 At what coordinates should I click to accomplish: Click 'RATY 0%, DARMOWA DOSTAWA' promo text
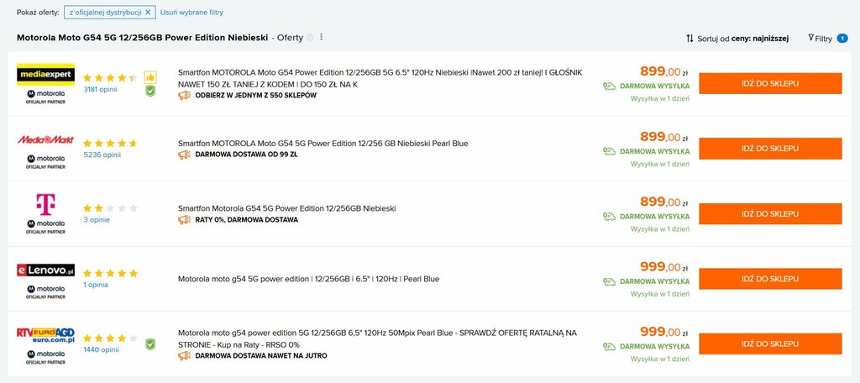point(247,220)
